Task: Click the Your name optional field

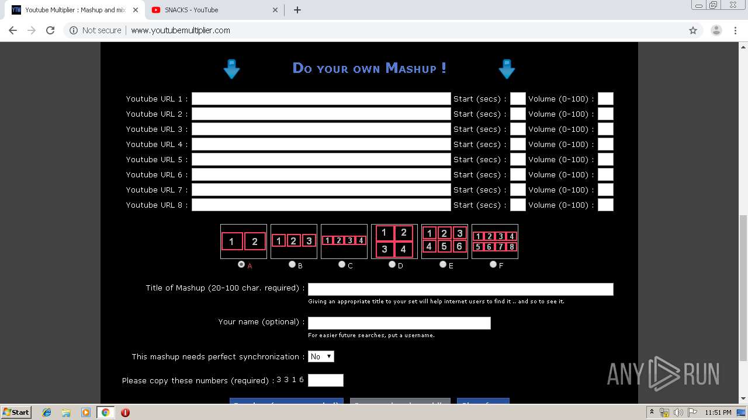Action: [x=399, y=323]
